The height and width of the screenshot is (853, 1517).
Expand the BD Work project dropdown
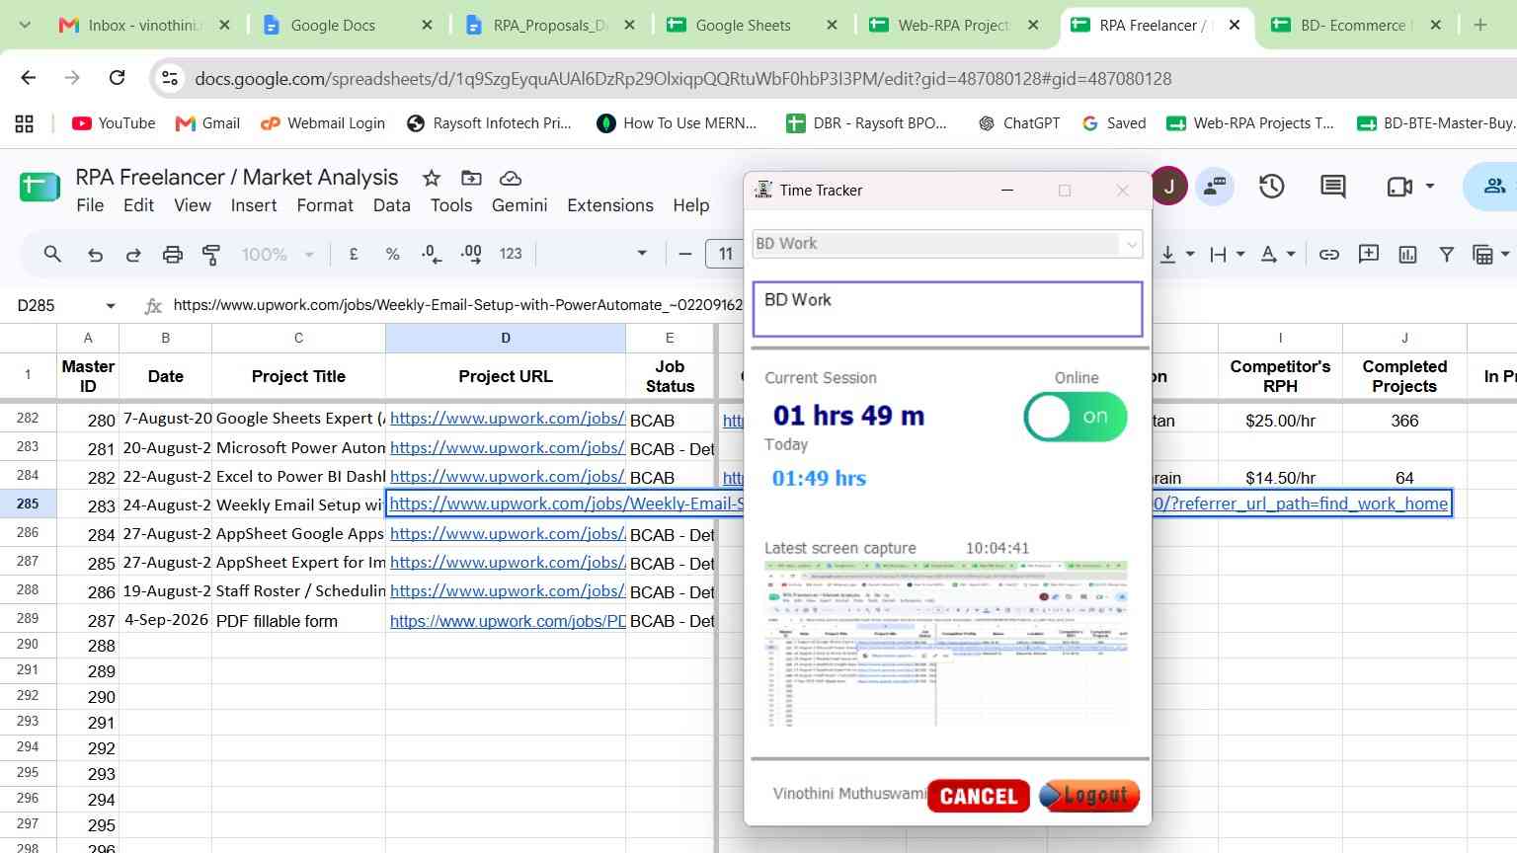coord(1131,244)
